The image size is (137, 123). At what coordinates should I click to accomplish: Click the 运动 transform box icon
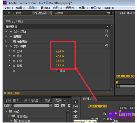pos(16,32)
